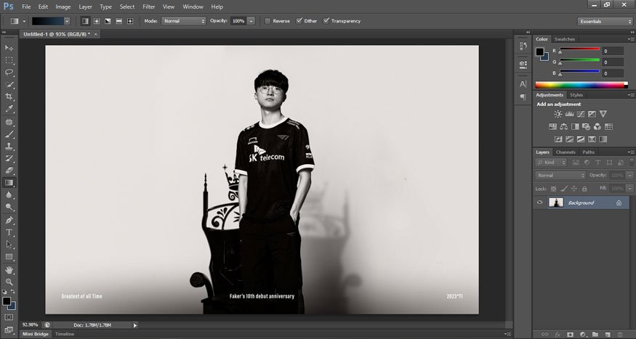The width and height of the screenshot is (636, 339).
Task: Switch to the Swatches tab
Action: click(x=565, y=39)
